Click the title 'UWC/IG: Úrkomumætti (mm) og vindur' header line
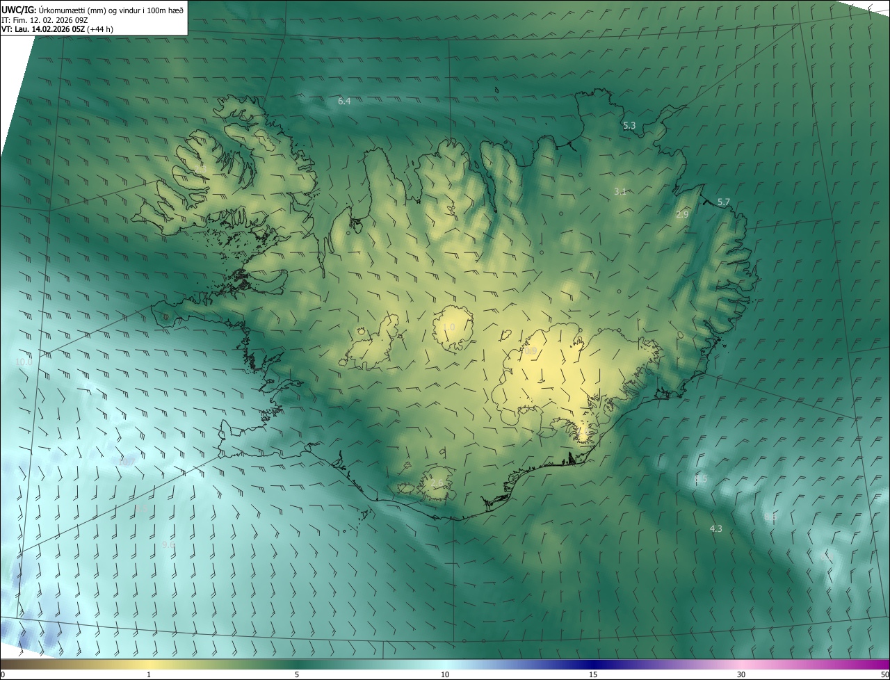The image size is (890, 680). point(92,9)
